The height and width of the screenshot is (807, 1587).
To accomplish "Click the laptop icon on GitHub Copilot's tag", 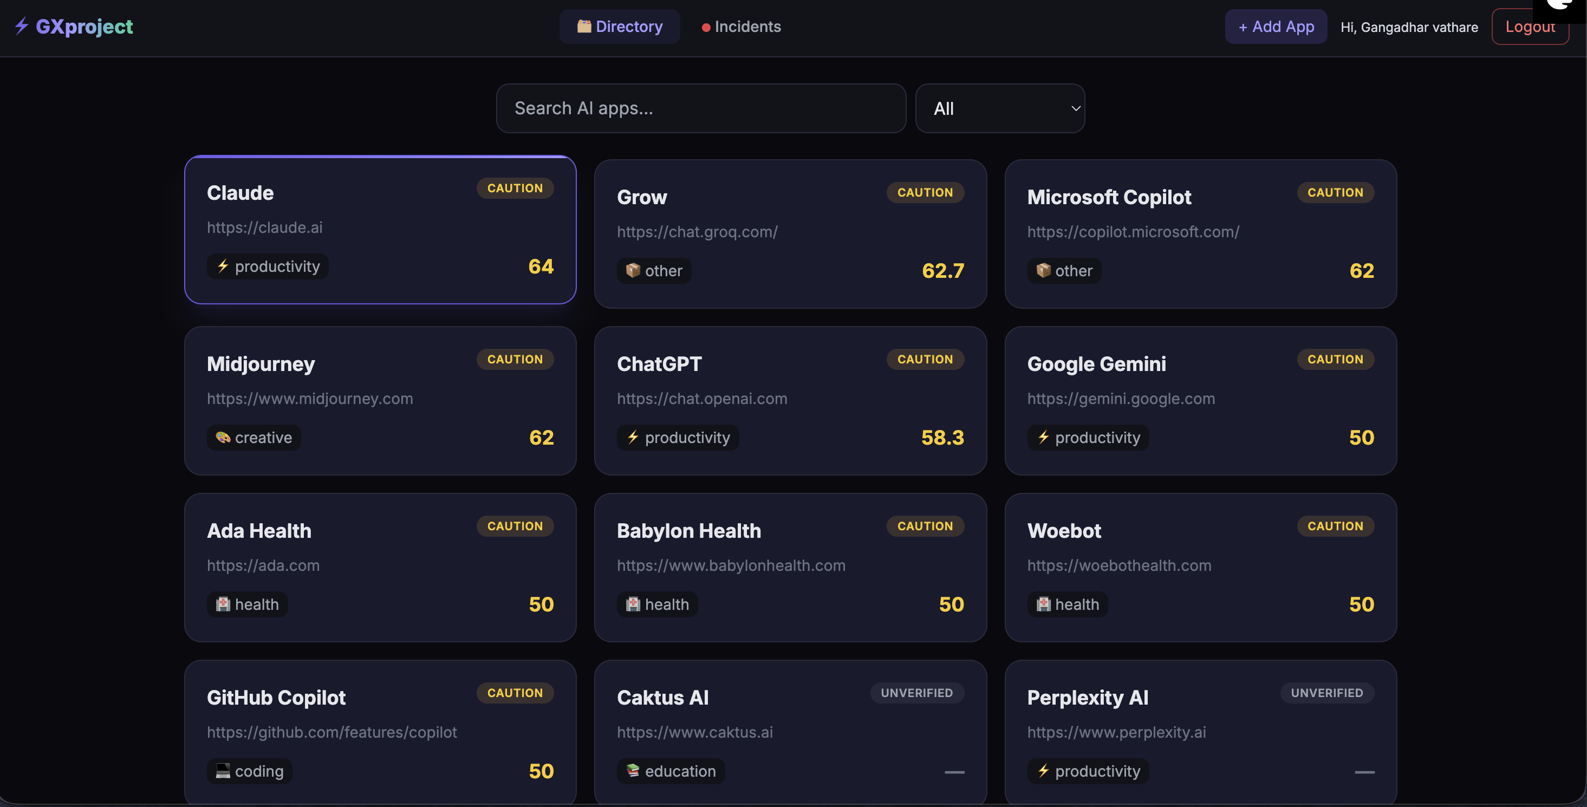I will point(223,771).
